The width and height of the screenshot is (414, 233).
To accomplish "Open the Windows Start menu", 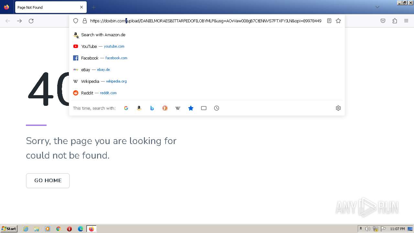I will coord(9,229).
